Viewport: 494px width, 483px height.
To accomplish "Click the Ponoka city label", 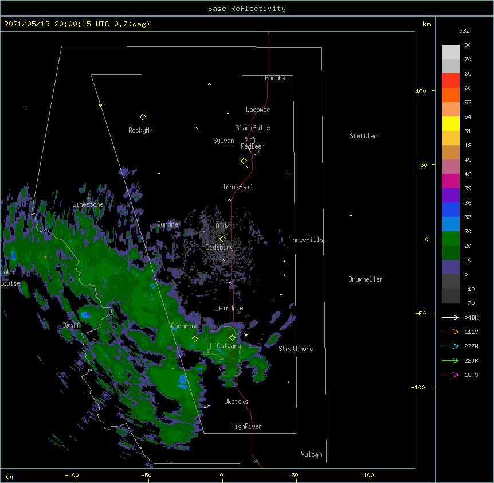I will (x=275, y=78).
